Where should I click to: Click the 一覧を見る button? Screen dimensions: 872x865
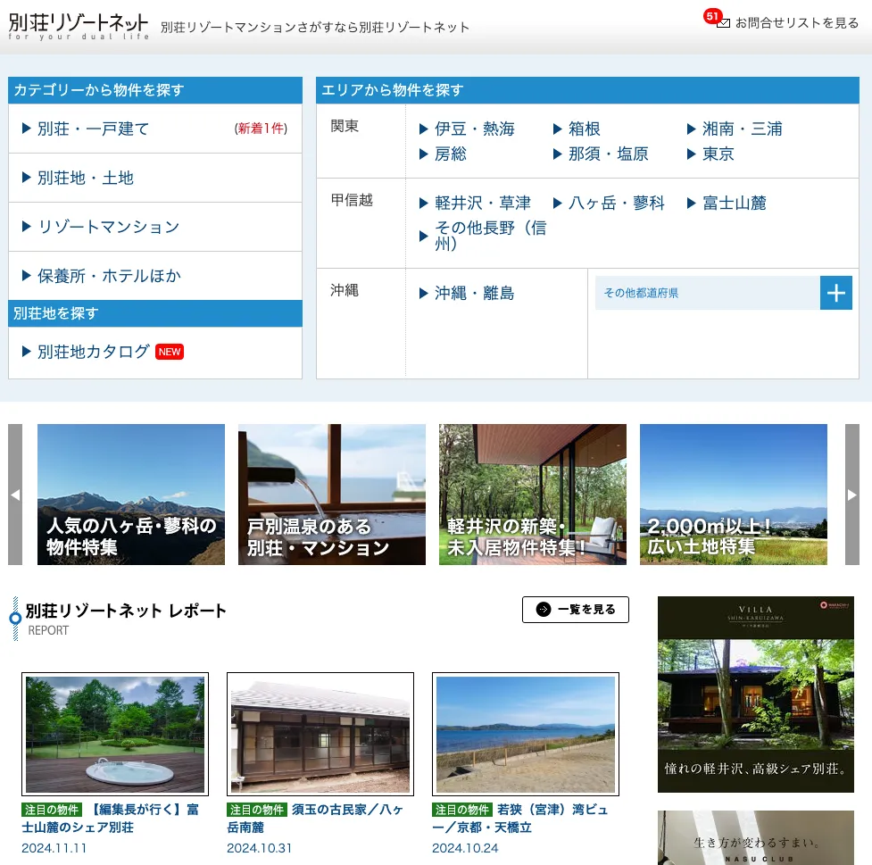[x=575, y=610]
